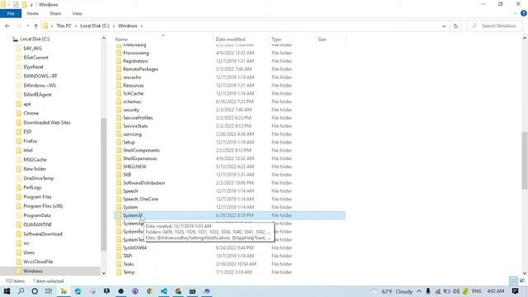This screenshot has width=528, height=297.
Task: Open Visual Studio Code from taskbar
Action: (x=163, y=291)
